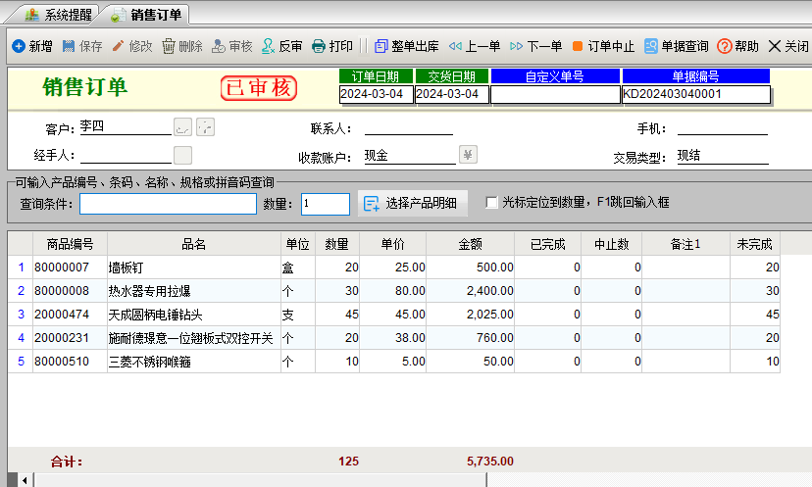Switch to the 系统提醒 tab

pyautogui.click(x=58, y=15)
